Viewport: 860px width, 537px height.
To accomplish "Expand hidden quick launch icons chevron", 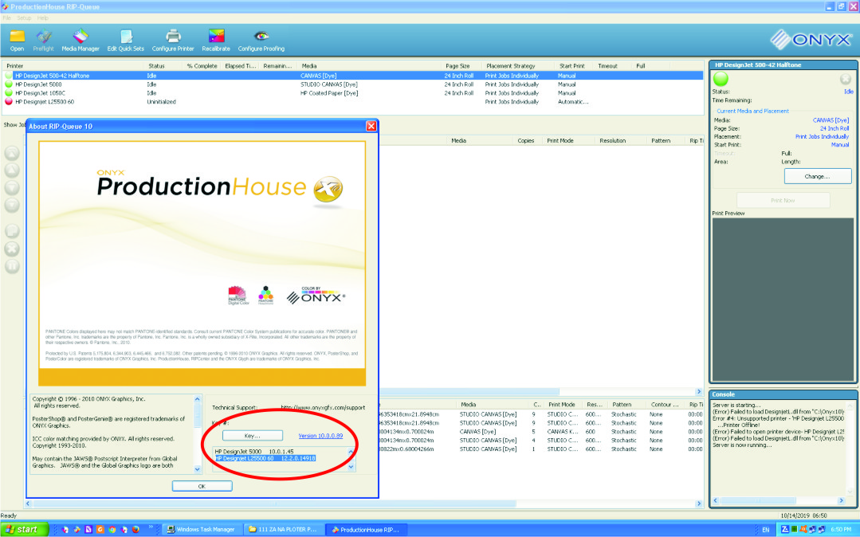I will [151, 527].
